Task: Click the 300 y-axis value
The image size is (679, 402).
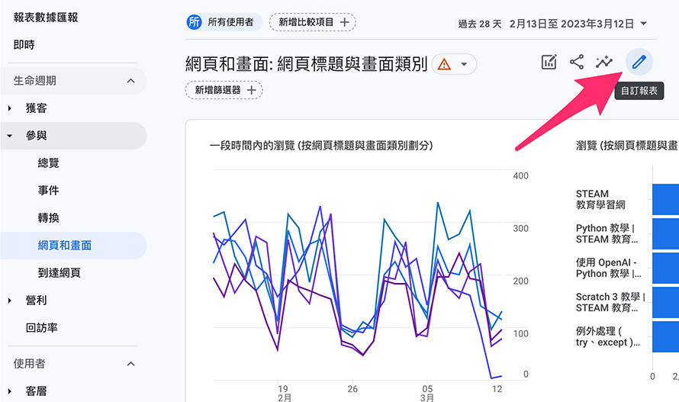Action: 520,228
